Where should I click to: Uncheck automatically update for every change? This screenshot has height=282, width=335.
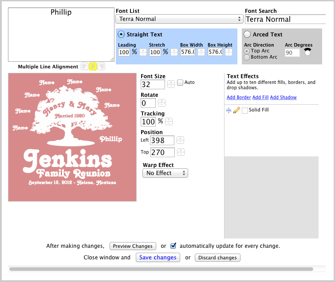(x=173, y=246)
